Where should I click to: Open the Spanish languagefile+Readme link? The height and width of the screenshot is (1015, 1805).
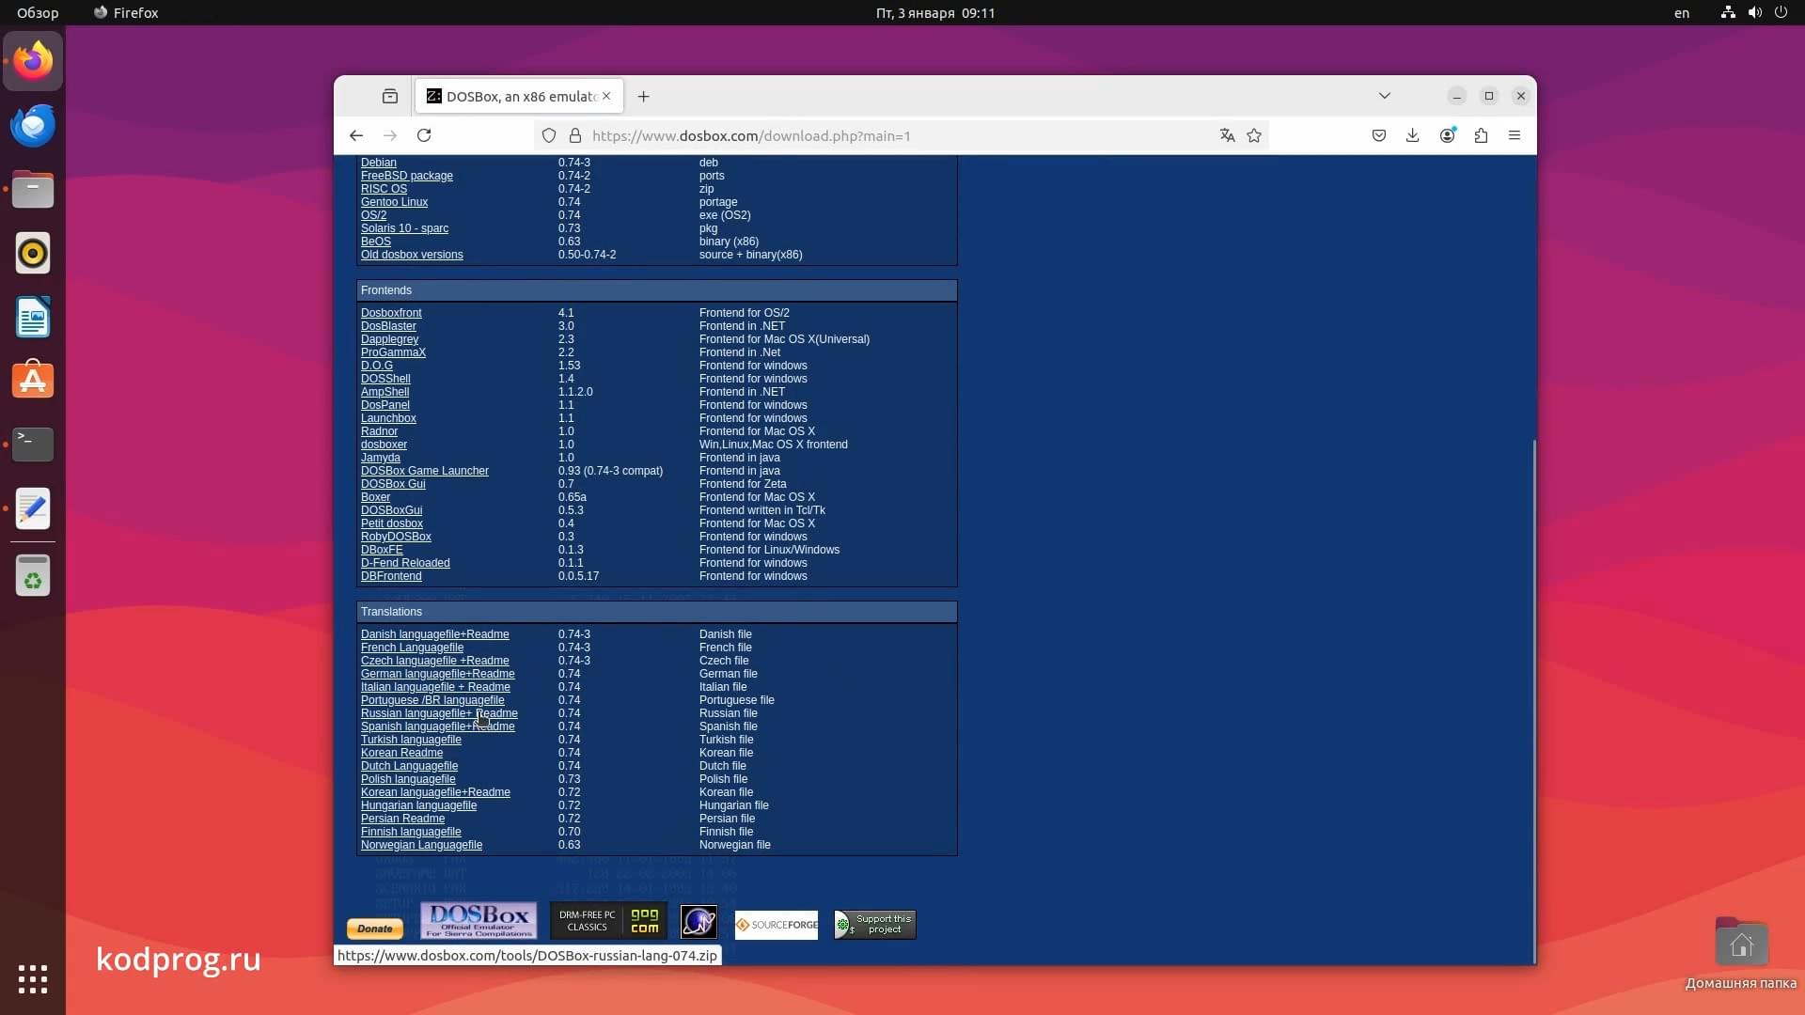click(x=438, y=726)
